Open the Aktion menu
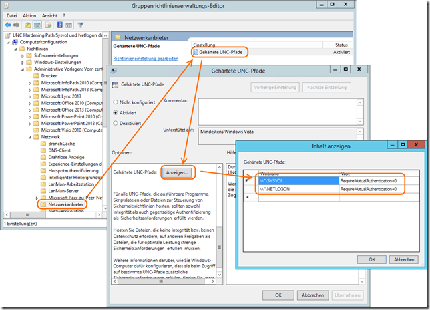This screenshot has height=310, width=430. 30,14
